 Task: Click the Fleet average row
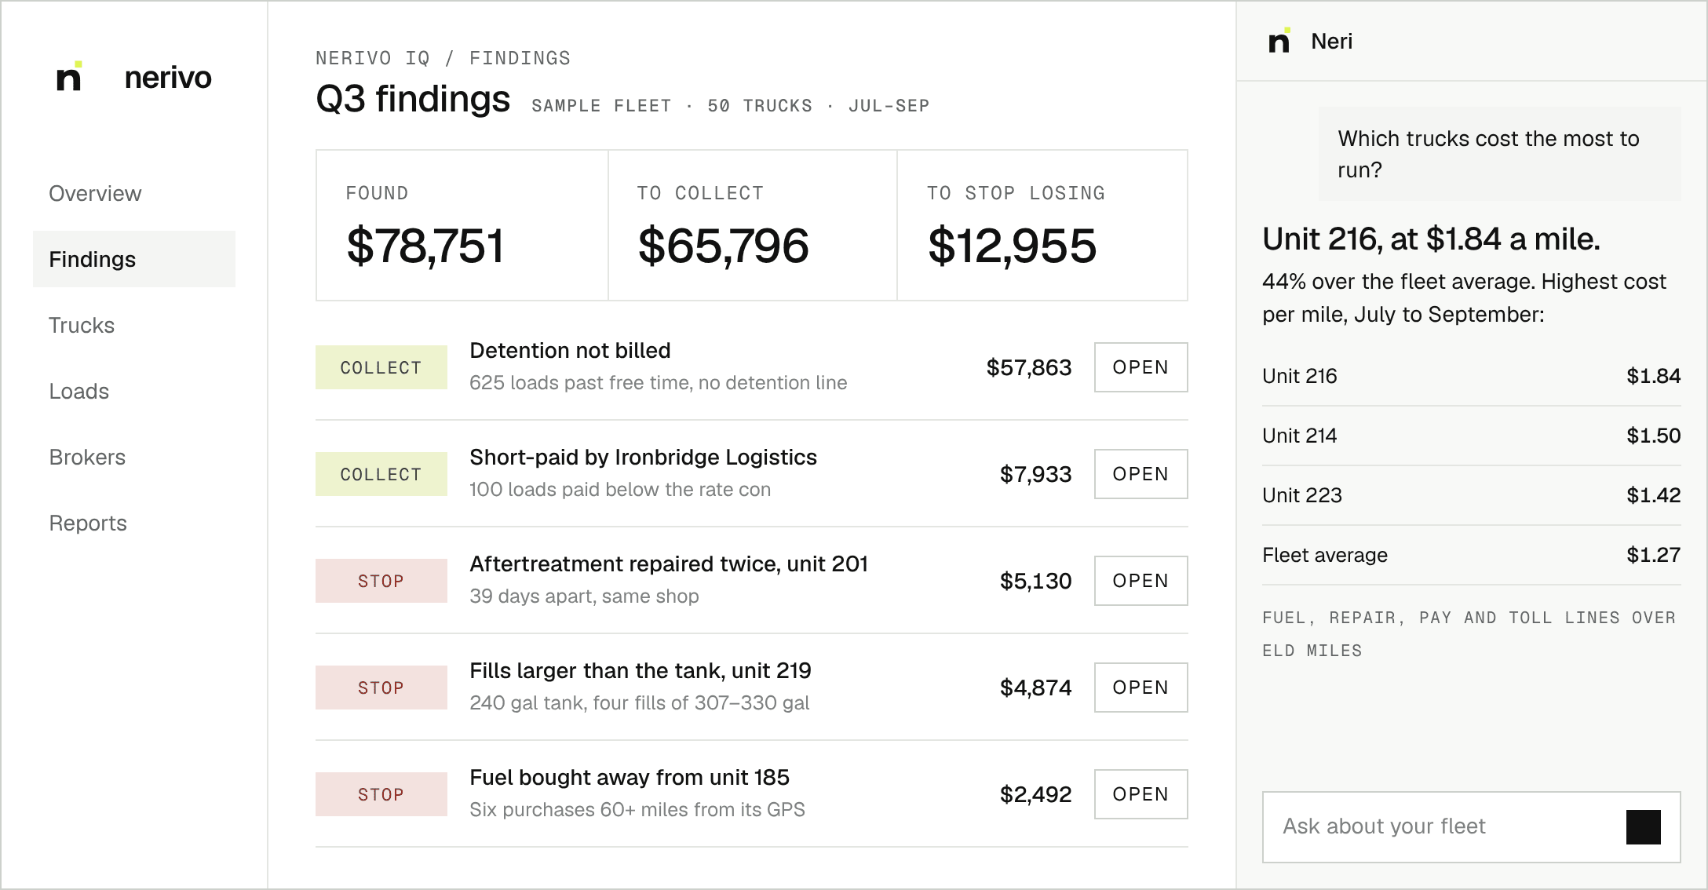(1472, 555)
